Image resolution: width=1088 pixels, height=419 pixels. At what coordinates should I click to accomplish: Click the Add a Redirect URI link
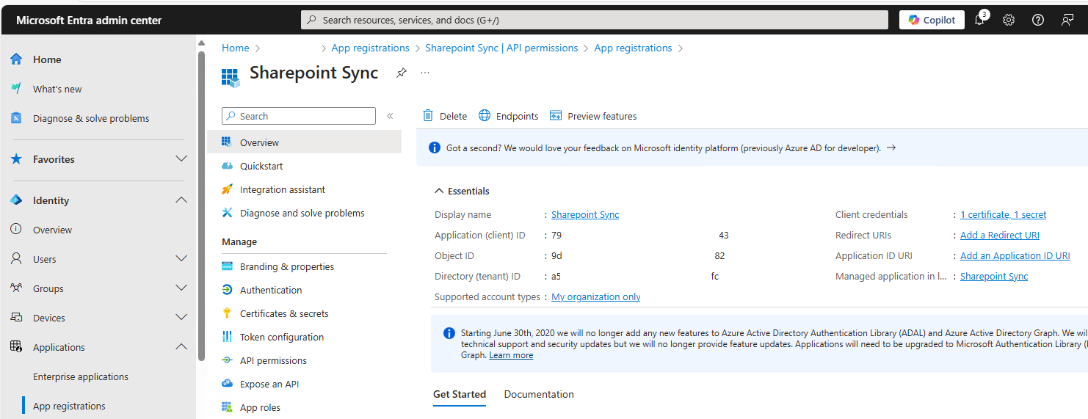(999, 236)
